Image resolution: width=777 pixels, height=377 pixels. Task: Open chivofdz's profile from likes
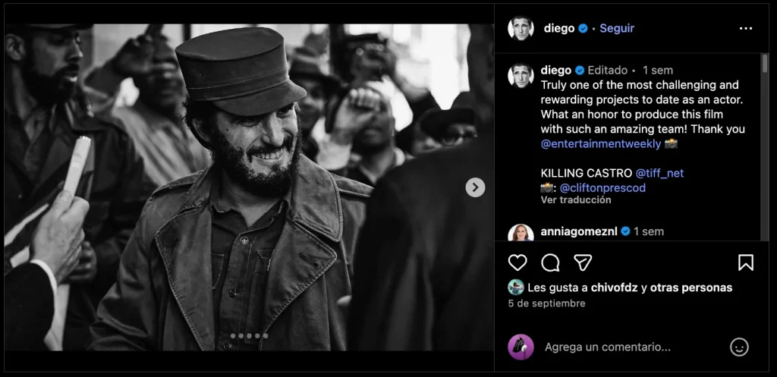click(x=609, y=287)
